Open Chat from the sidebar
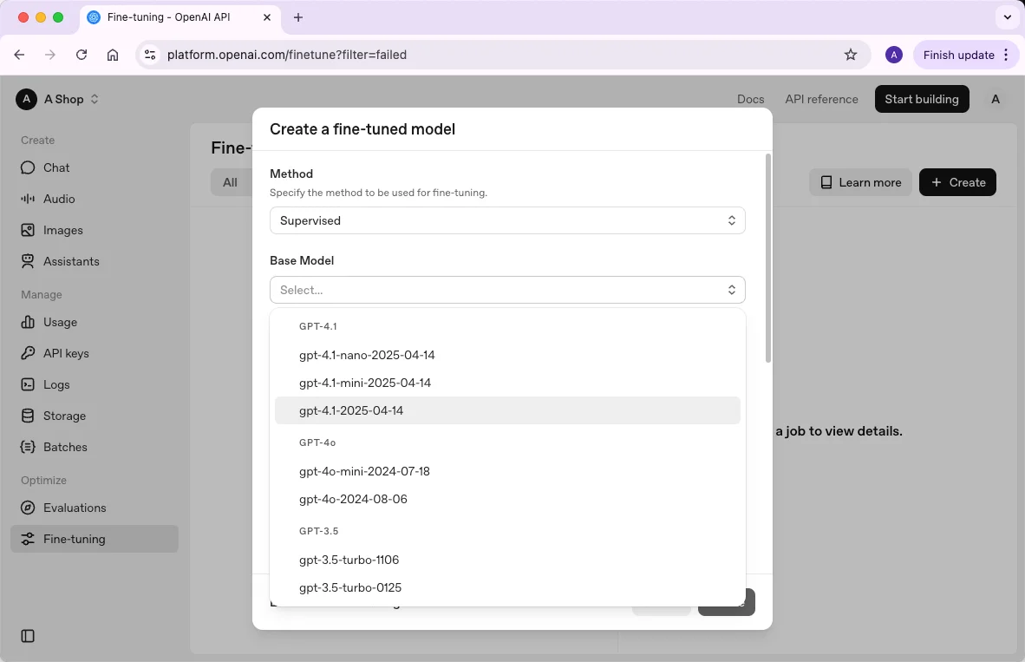Image resolution: width=1025 pixels, height=662 pixels. (56, 167)
